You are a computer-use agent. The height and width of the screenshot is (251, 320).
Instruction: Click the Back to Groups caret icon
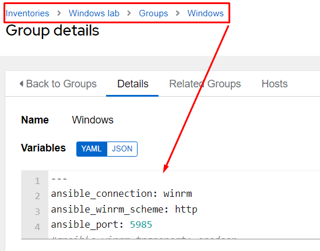(21, 84)
